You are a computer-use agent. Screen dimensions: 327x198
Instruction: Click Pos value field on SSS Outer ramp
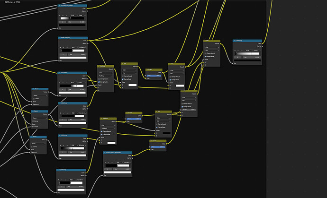[77, 120]
